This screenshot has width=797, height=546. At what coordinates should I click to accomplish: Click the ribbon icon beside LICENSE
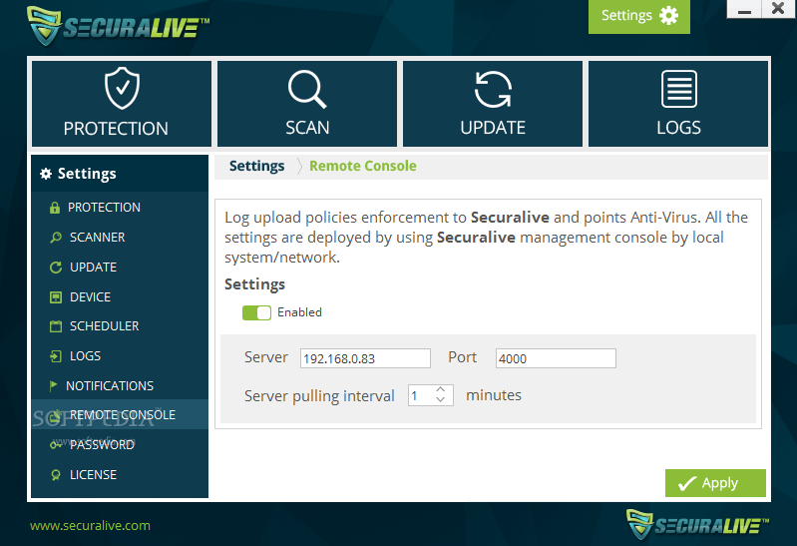[56, 475]
